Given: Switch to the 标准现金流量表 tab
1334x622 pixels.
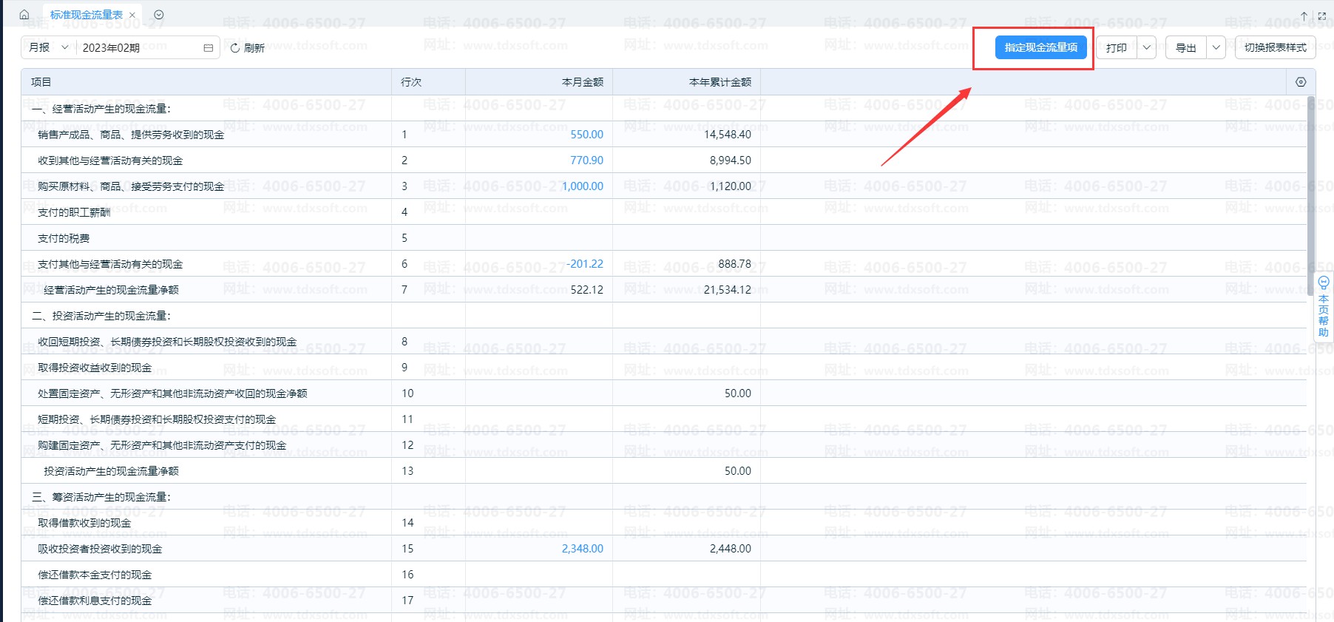Looking at the screenshot, I should pos(86,15).
